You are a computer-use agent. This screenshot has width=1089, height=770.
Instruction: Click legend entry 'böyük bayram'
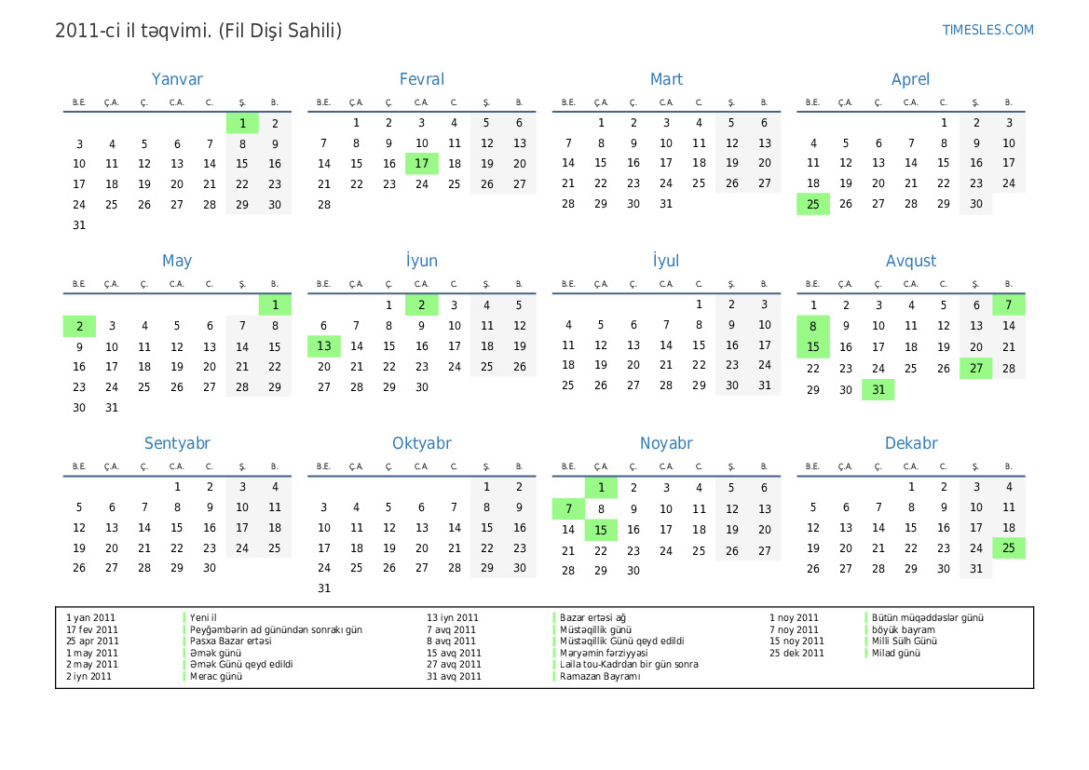point(903,629)
